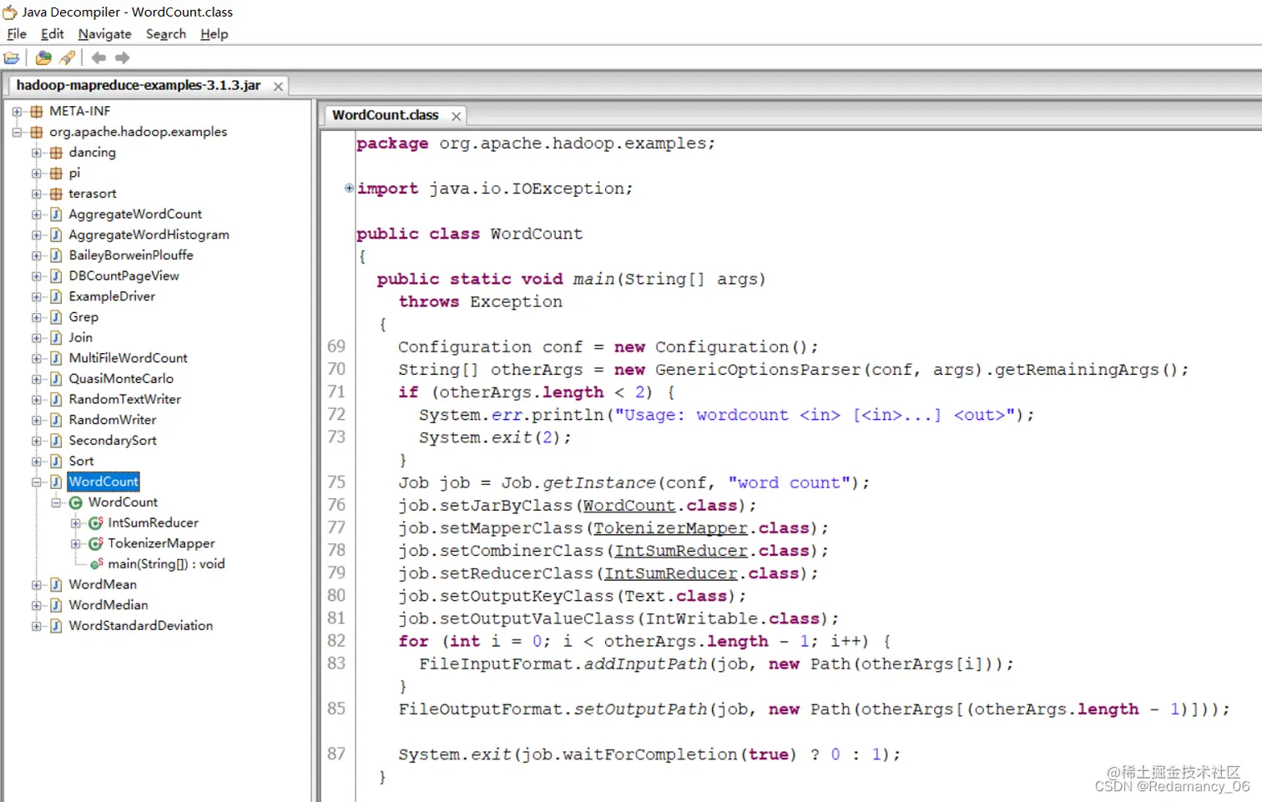Follow the IntSumReducer link on setReducerClass line
The height and width of the screenshot is (802, 1262).
[670, 573]
